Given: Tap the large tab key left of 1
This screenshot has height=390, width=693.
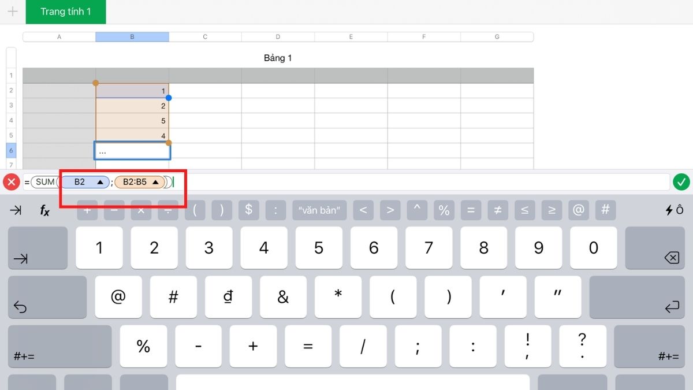Looking at the screenshot, I should point(38,248).
